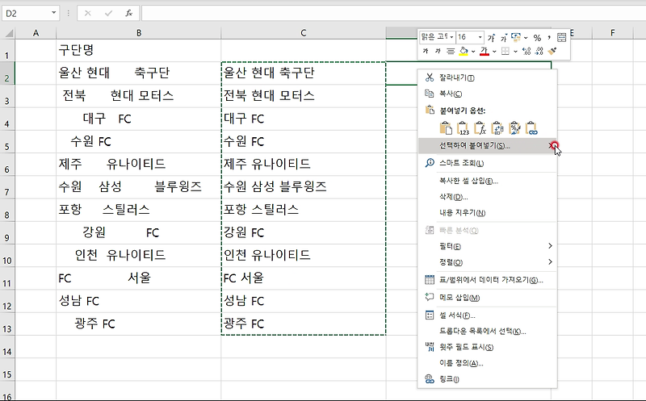Screen dimensions: 646x401
Task: Open font size 16 dropdown
Action: point(480,37)
